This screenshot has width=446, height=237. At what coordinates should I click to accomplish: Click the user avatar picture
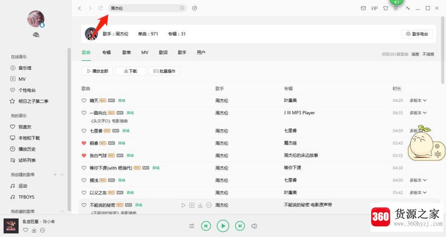(x=36, y=19)
